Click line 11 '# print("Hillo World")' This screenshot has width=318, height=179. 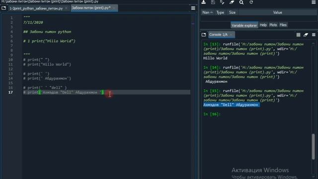pyautogui.click(x=47, y=65)
